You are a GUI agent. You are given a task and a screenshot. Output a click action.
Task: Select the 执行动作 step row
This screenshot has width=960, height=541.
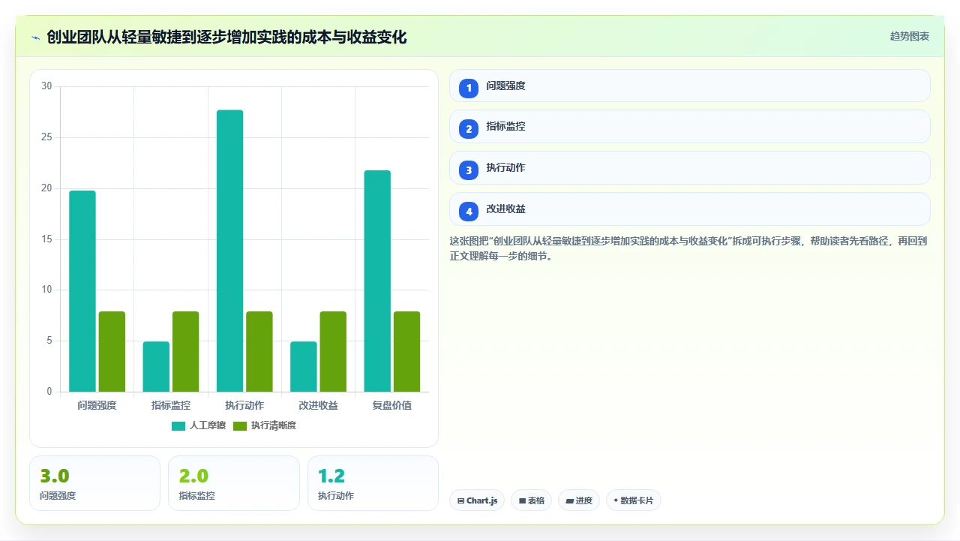690,167
